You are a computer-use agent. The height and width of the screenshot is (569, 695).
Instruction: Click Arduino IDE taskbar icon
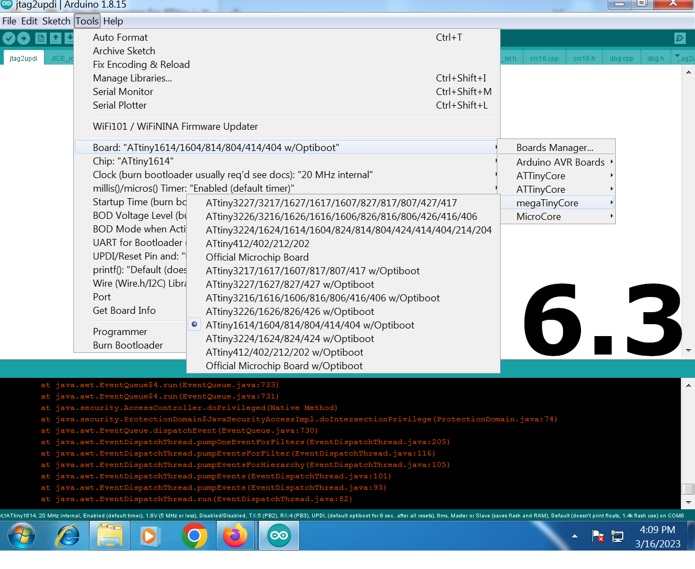(279, 536)
